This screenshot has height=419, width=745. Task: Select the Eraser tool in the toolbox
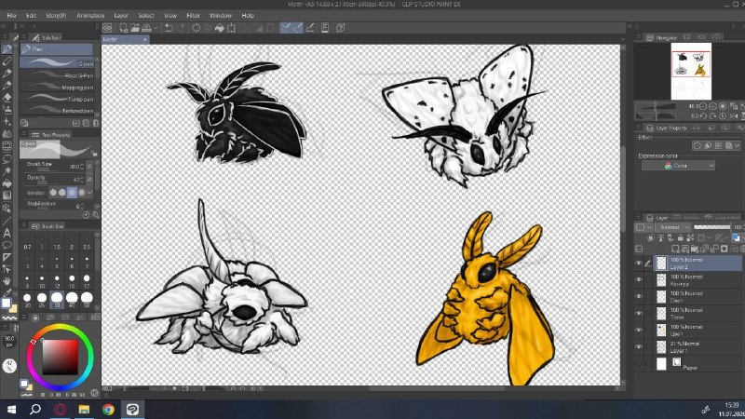tap(7, 98)
